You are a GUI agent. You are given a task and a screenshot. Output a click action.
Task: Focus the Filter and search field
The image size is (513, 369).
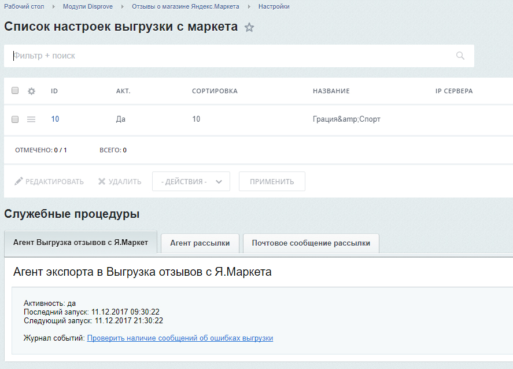click(x=231, y=56)
